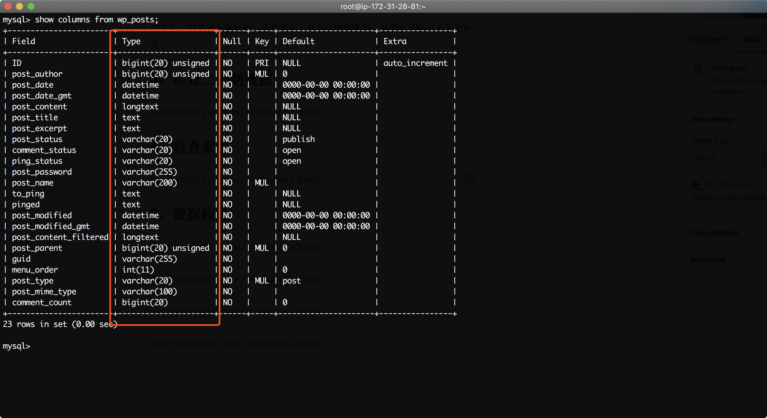This screenshot has width=767, height=418.
Task: Maximize the terminal with green button
Action: click(x=31, y=6)
